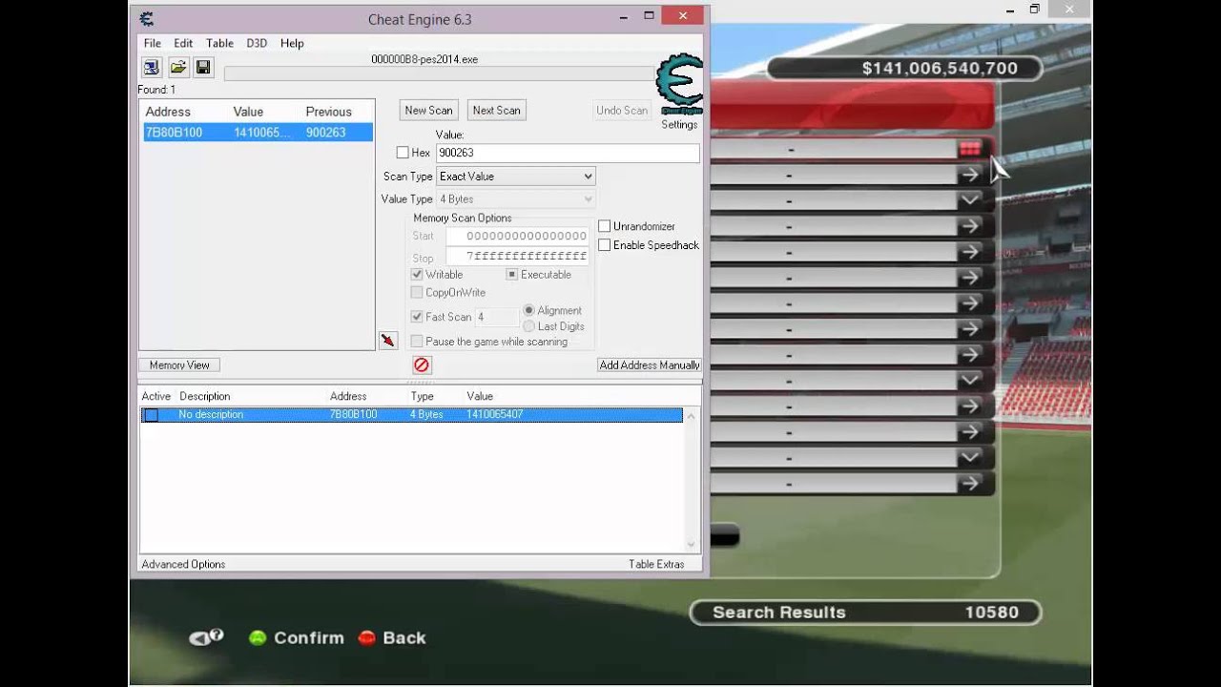Toggle the Fast Scan checkbox

[x=417, y=317]
